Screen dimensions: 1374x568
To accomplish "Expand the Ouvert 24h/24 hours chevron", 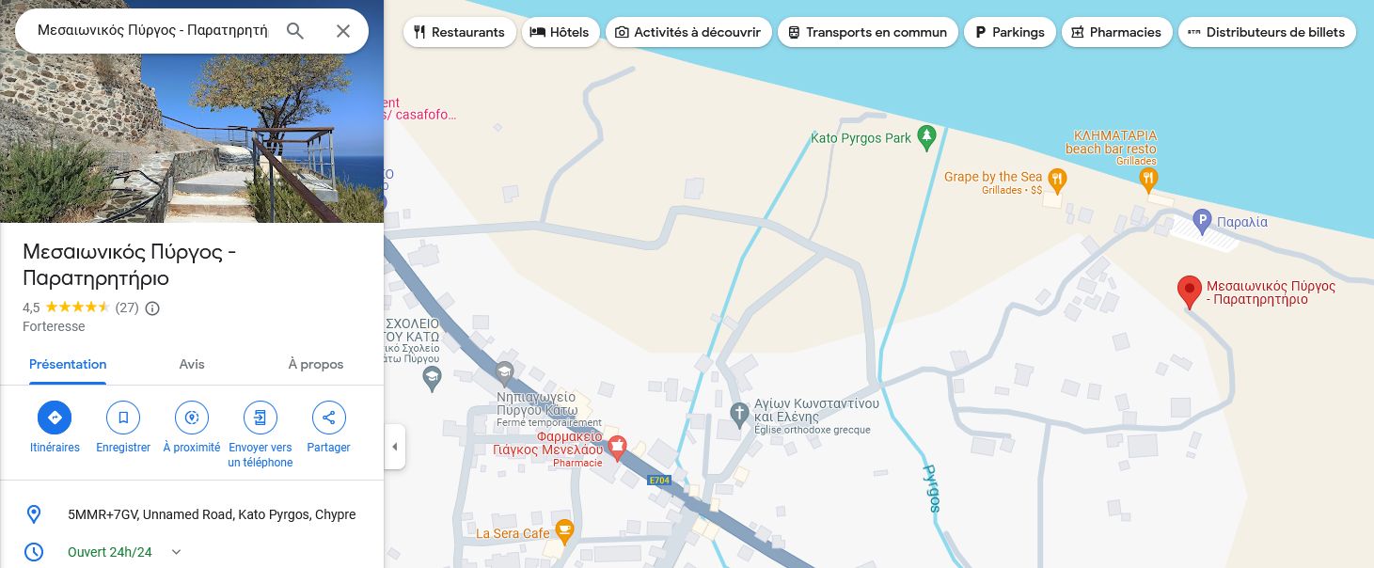I will (176, 552).
